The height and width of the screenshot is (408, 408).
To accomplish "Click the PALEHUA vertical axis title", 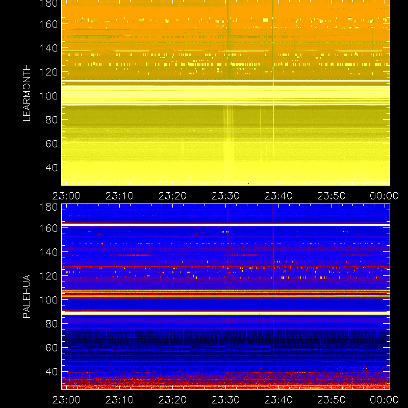I will tap(27, 296).
